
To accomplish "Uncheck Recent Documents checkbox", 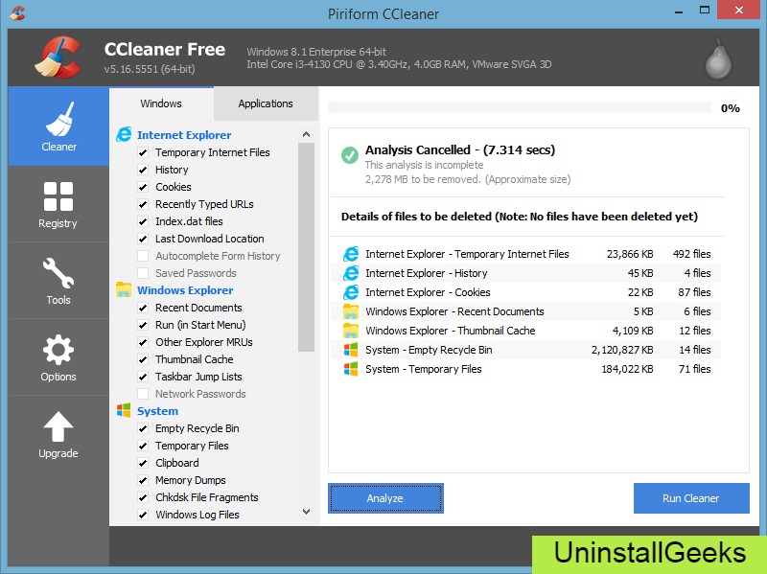I will pyautogui.click(x=143, y=308).
